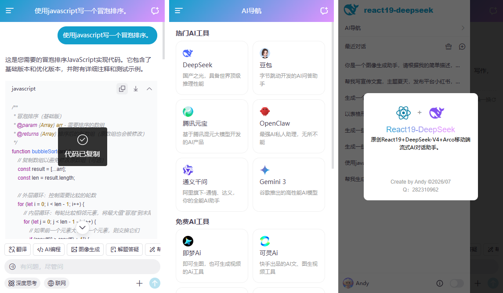Click the 热门AI工具 section heading
The image size is (503, 293).
pos(192,33)
